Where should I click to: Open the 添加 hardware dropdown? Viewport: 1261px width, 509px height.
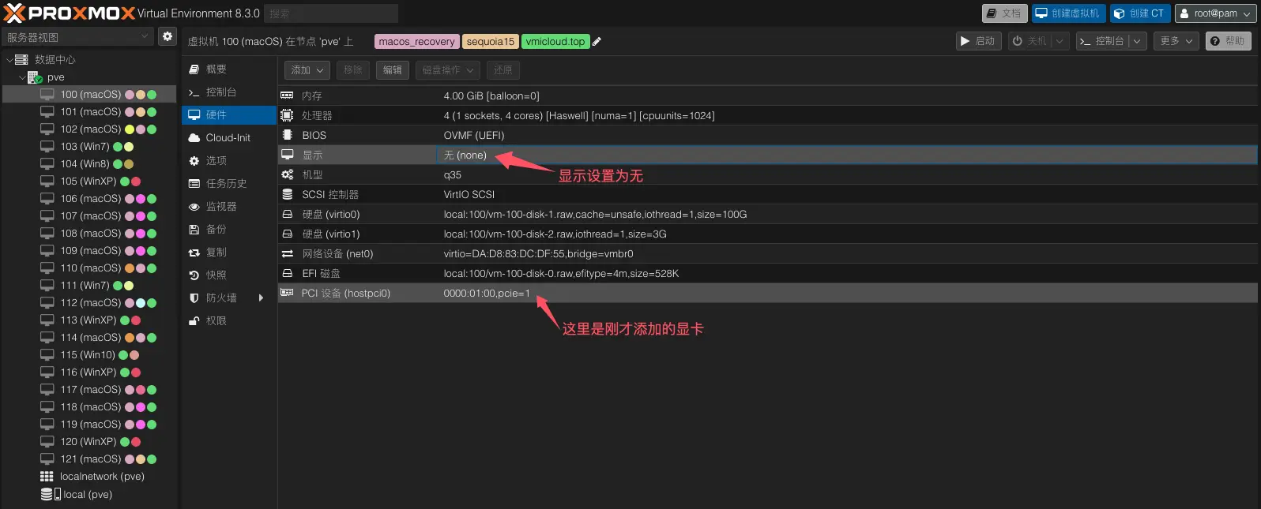(x=307, y=70)
